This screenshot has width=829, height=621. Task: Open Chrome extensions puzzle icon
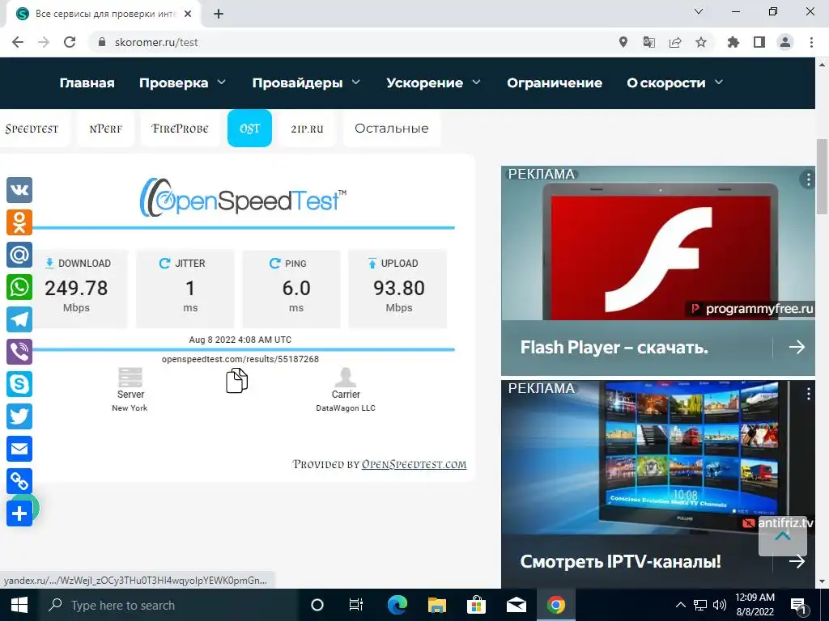[x=733, y=42]
